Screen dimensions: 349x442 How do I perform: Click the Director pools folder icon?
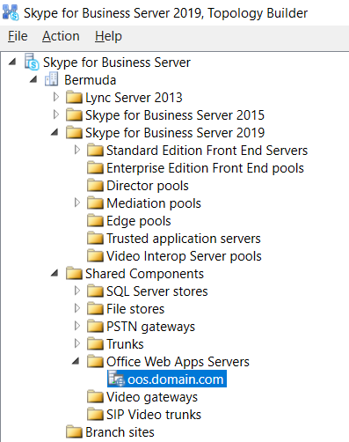[95, 186]
